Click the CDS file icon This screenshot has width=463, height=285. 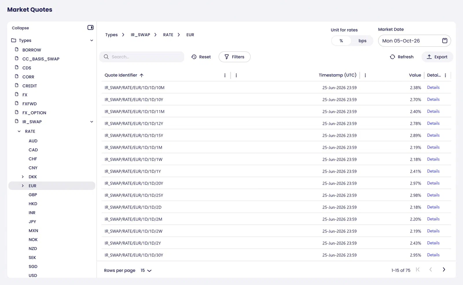coord(17,67)
